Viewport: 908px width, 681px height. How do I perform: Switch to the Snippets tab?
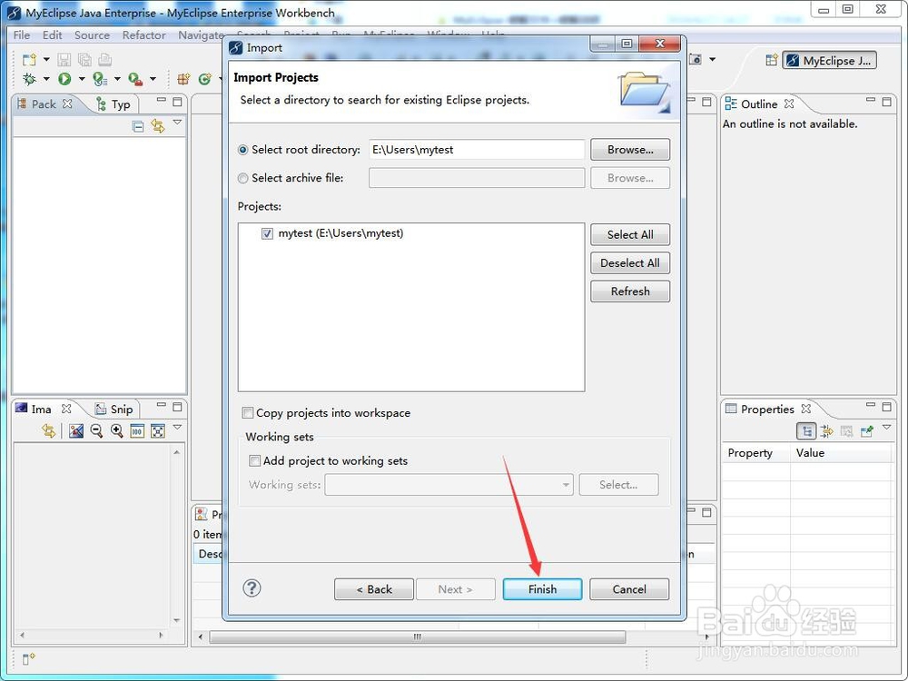point(114,409)
